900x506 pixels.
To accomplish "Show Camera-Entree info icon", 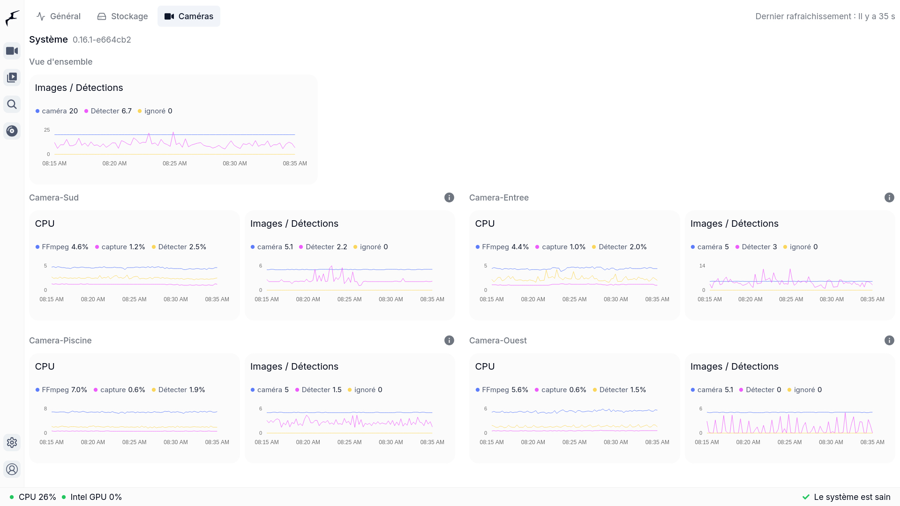I will tap(889, 197).
